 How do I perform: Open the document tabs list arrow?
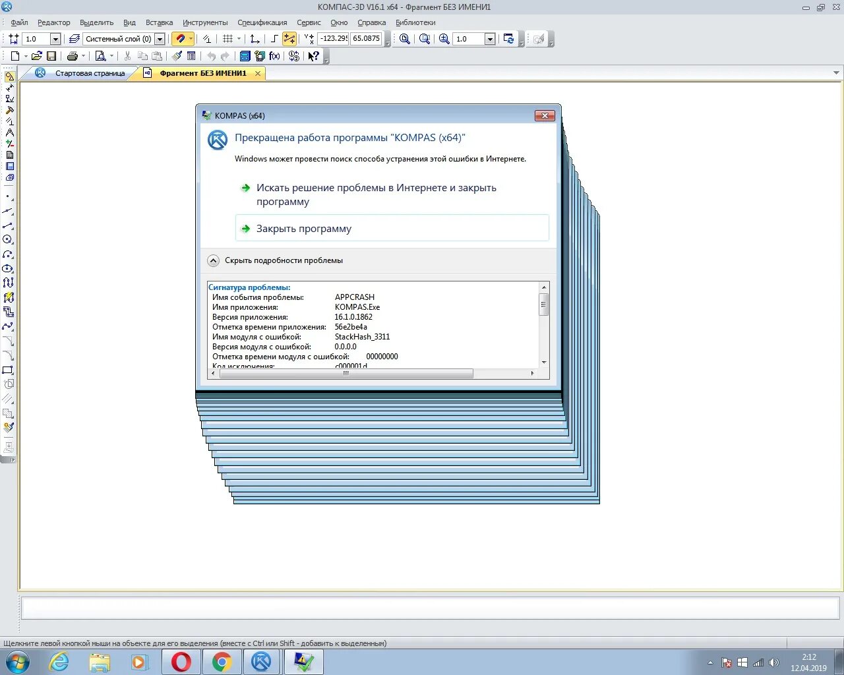(836, 73)
